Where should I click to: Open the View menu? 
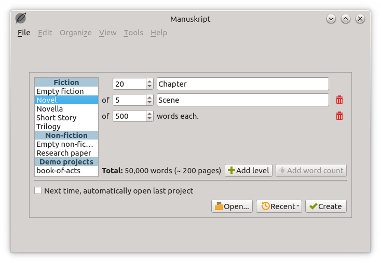click(x=107, y=33)
